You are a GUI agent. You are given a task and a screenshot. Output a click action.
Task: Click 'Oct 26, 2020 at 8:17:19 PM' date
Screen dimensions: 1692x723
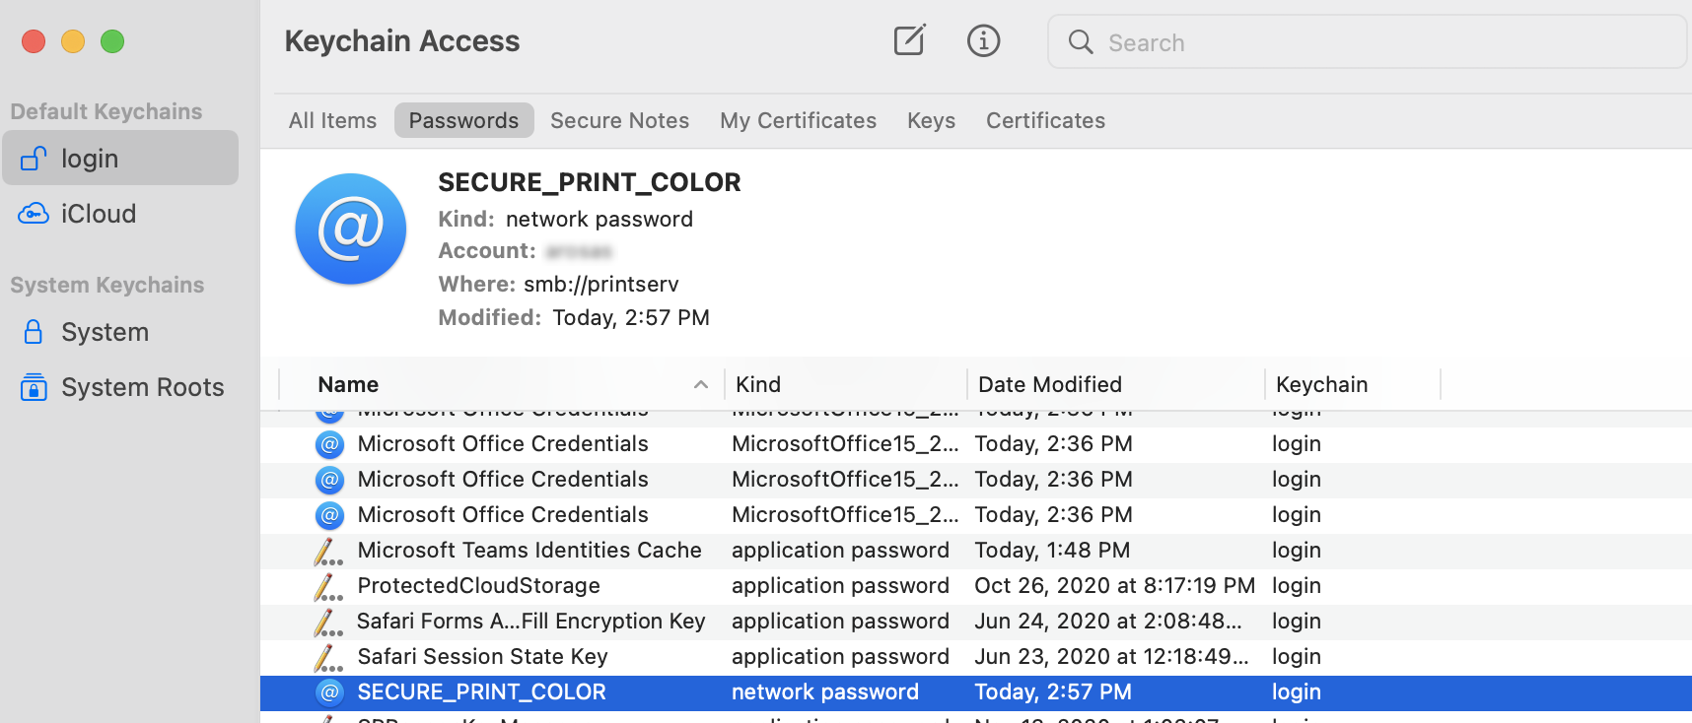pos(1114,586)
